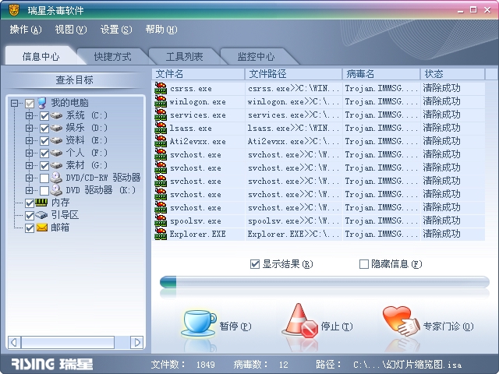Switch to the 快捷方式 tab
This screenshot has height=374, width=499.
112,57
